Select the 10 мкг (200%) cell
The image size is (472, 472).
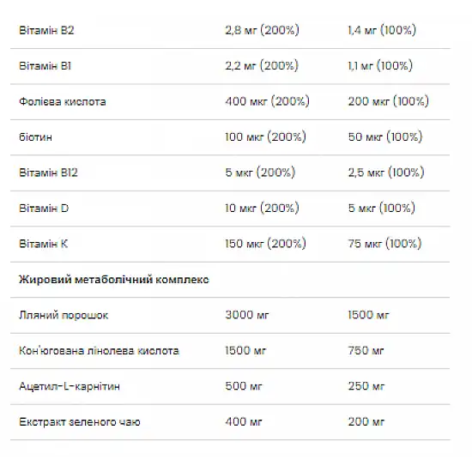[x=263, y=208]
